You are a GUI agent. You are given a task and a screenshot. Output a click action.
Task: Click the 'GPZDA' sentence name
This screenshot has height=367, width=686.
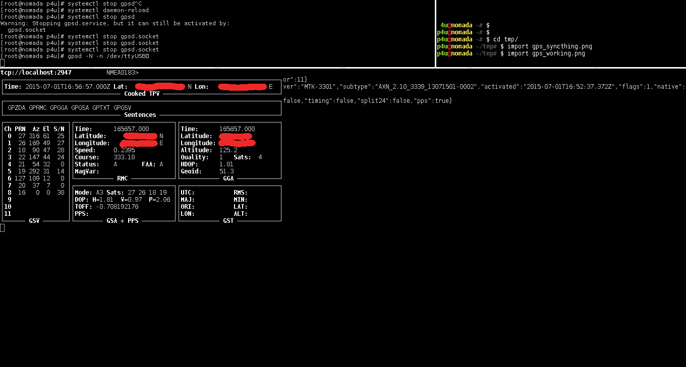point(17,108)
